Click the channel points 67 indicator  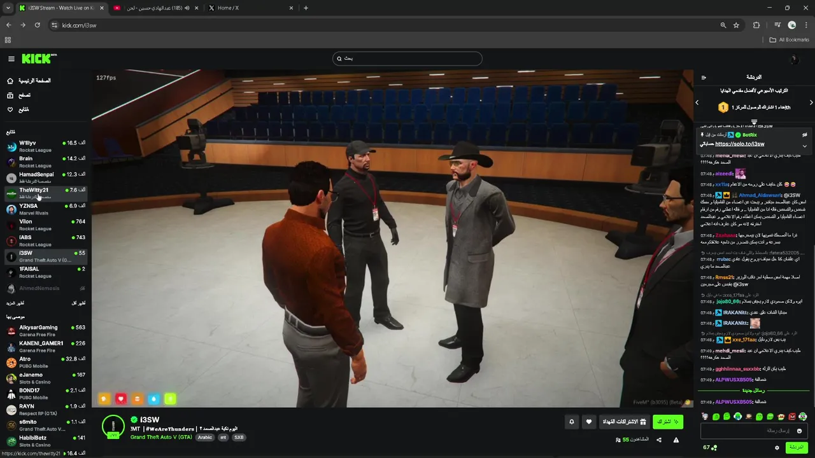pos(710,448)
